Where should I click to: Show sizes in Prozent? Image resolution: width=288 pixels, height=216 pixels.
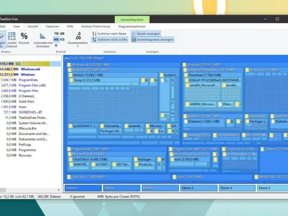tap(24, 39)
